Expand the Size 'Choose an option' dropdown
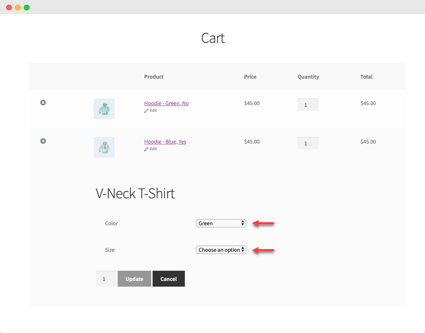Screen dimensions: 425x333 click(x=221, y=250)
